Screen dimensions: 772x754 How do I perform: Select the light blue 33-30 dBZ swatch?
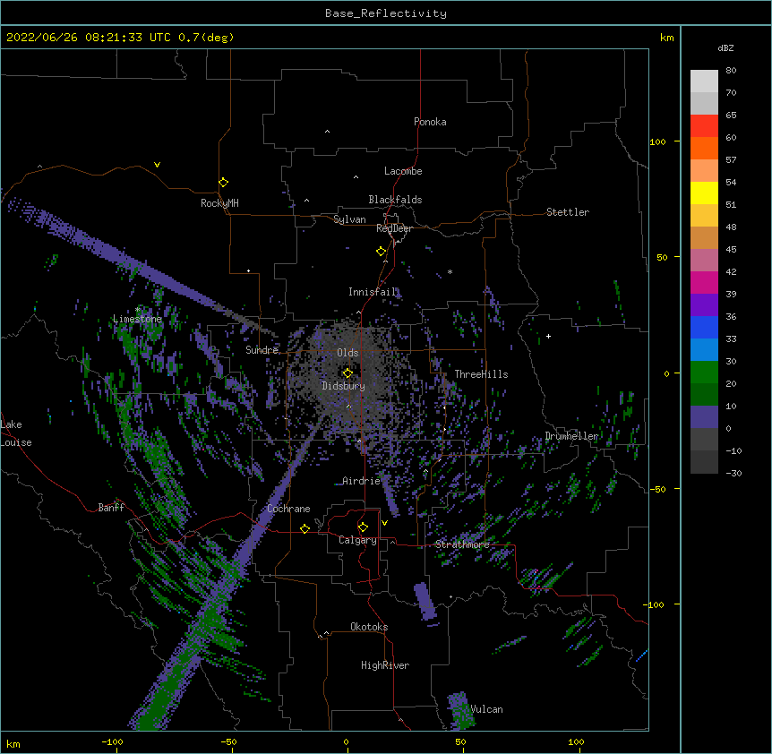(704, 350)
